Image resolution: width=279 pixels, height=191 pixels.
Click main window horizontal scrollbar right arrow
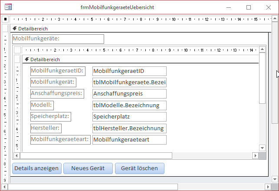[x=268, y=187]
